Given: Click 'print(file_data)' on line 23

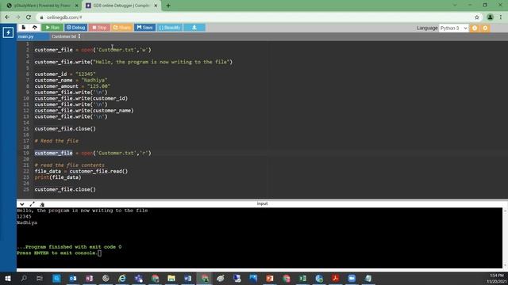Looking at the screenshot, I should click(x=58, y=177).
